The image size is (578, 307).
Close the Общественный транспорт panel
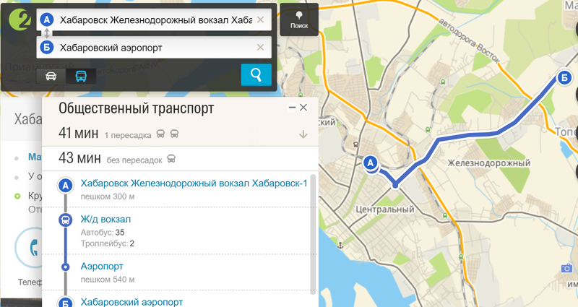tap(304, 108)
